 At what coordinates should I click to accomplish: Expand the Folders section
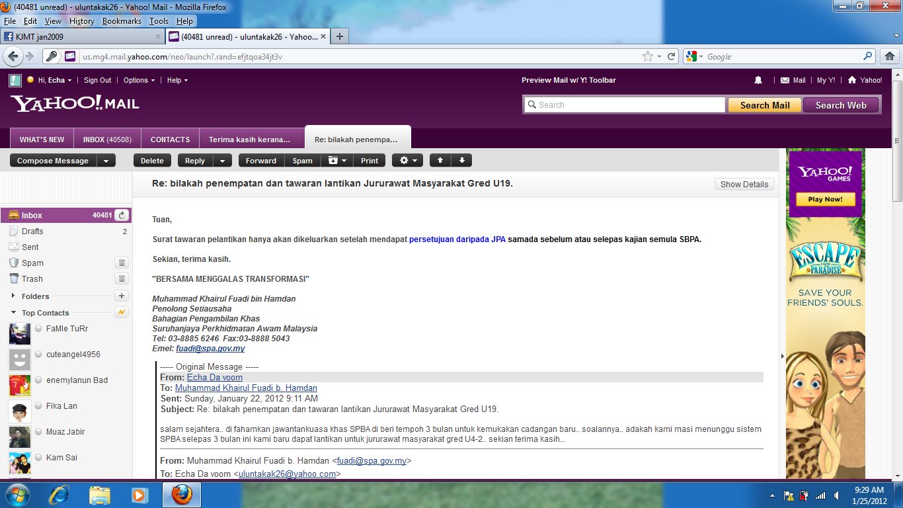click(x=13, y=296)
